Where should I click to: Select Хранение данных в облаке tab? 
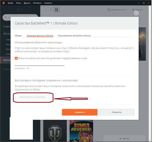point(40,36)
